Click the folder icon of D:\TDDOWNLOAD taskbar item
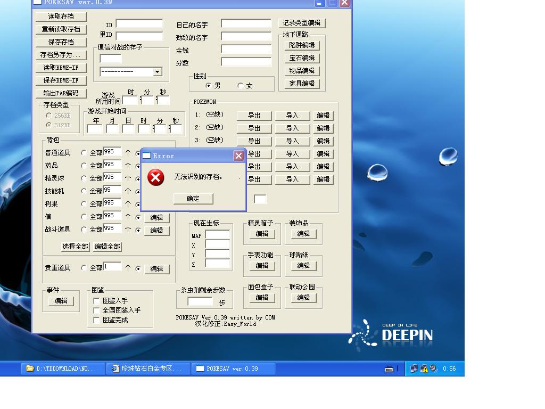Screen dimensions: 545x409 (30, 369)
